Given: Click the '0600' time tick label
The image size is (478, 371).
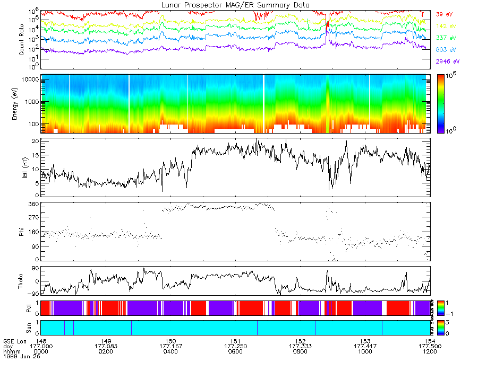Looking at the screenshot, I should click(235, 351).
